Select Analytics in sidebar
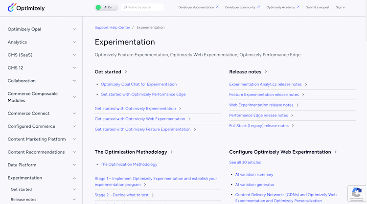367x204 pixels. [17, 42]
